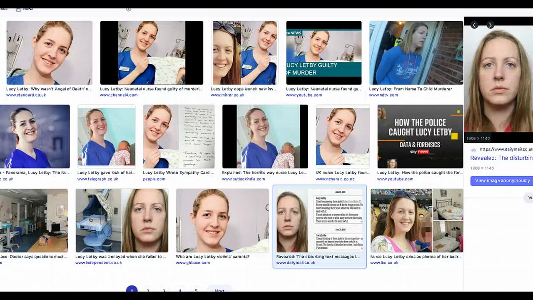This screenshot has width=533, height=300.
Task: Visit the www.dailymail.co.uk link under highlighted result
Action: click(296, 263)
